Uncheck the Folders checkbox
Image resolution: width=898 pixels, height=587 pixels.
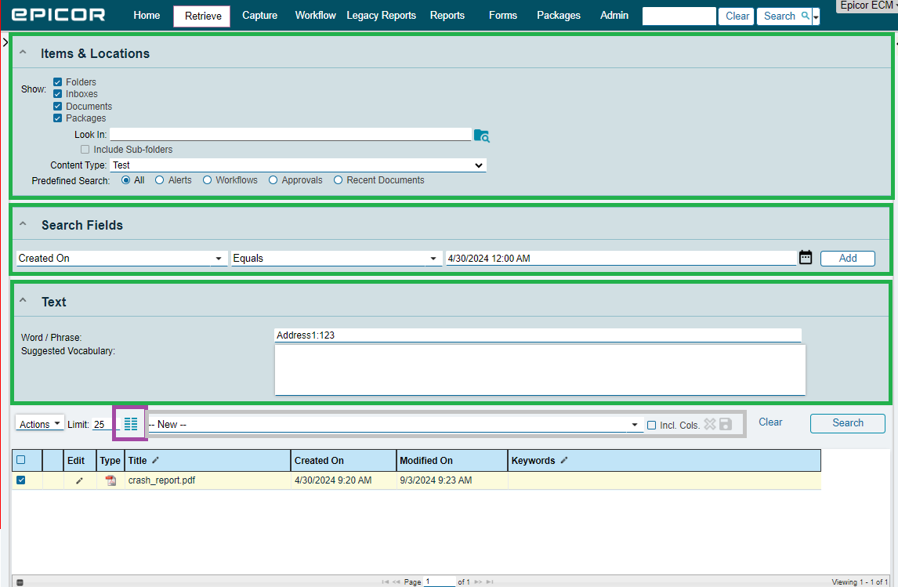click(57, 82)
